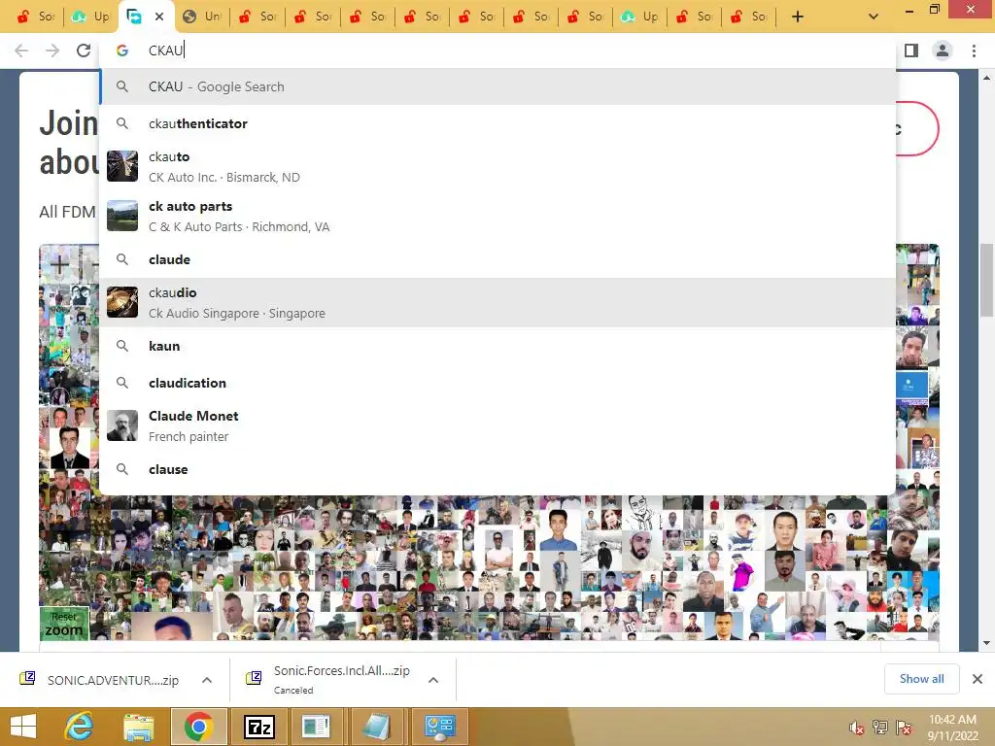Zoom in mosaic with plus icon
Viewport: 995px width, 746px height.
59,265
